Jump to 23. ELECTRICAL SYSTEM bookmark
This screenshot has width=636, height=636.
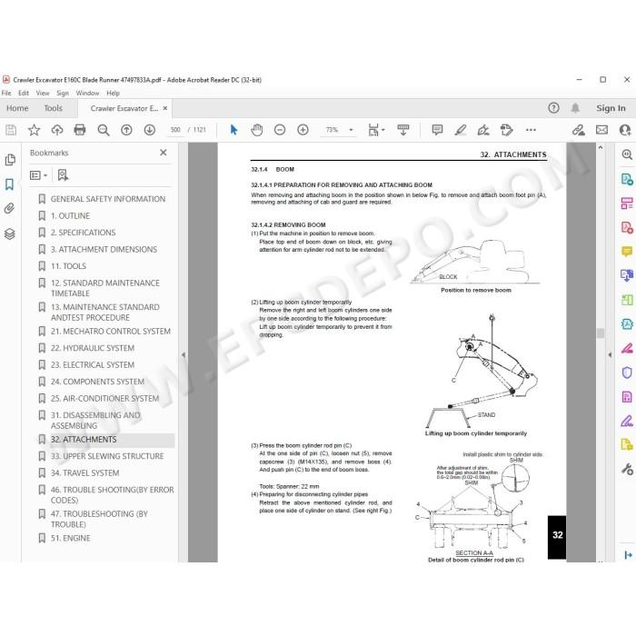click(x=93, y=365)
